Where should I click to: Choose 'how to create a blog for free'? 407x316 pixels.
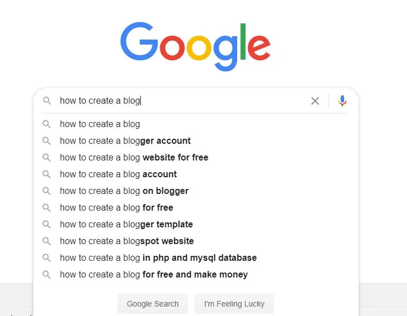click(x=116, y=208)
